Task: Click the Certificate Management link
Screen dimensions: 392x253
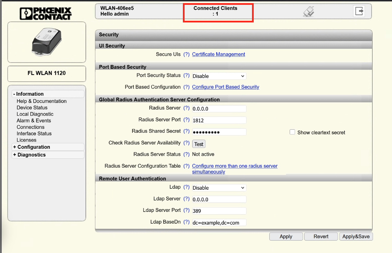Action: (218, 54)
